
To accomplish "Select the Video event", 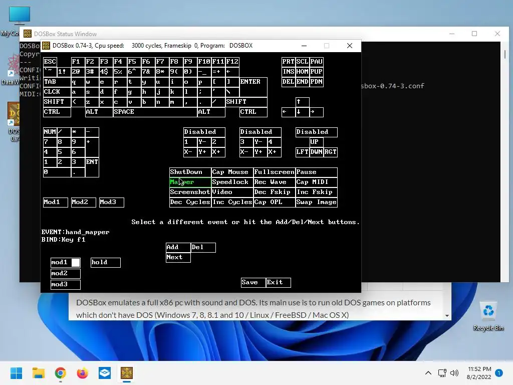I will (232, 192).
